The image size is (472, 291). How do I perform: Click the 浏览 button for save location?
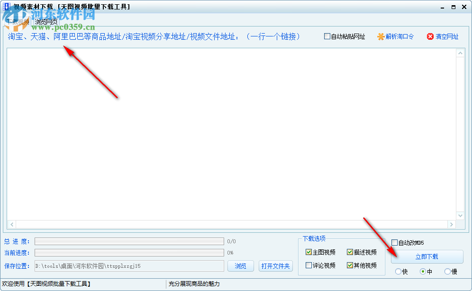(241, 266)
